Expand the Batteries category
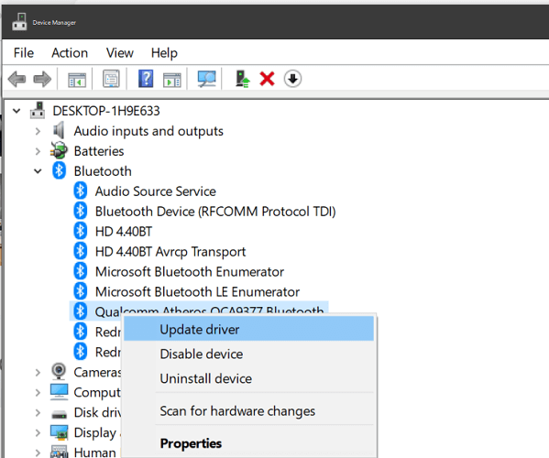This screenshot has width=549, height=458. (38, 151)
